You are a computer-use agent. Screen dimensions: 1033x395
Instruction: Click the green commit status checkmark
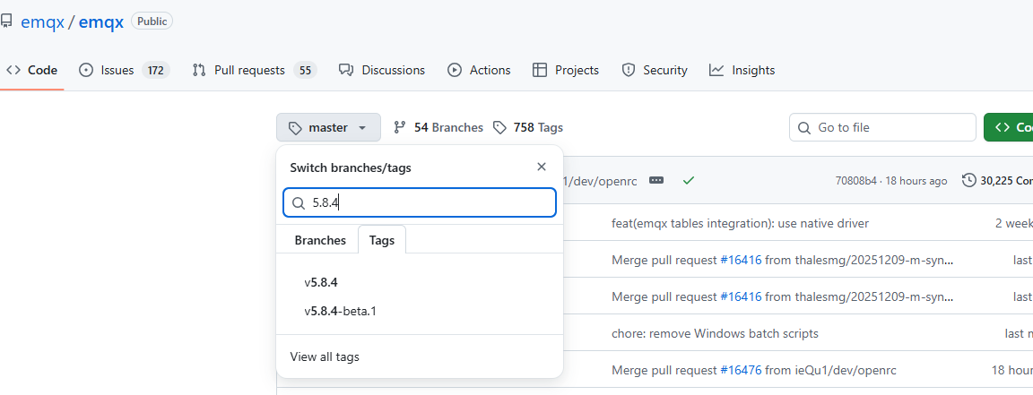tap(688, 180)
